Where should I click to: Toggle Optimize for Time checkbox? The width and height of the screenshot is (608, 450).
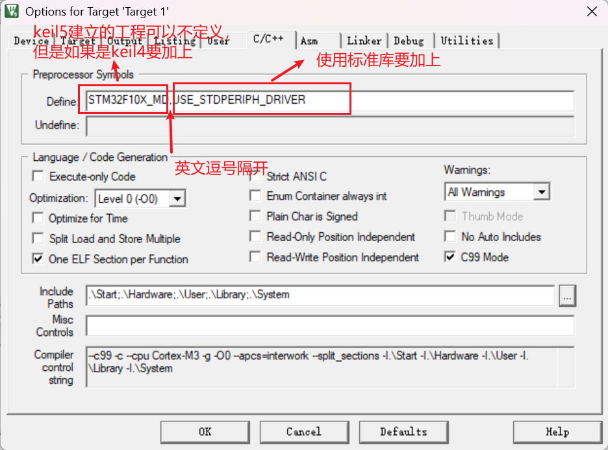click(x=38, y=219)
